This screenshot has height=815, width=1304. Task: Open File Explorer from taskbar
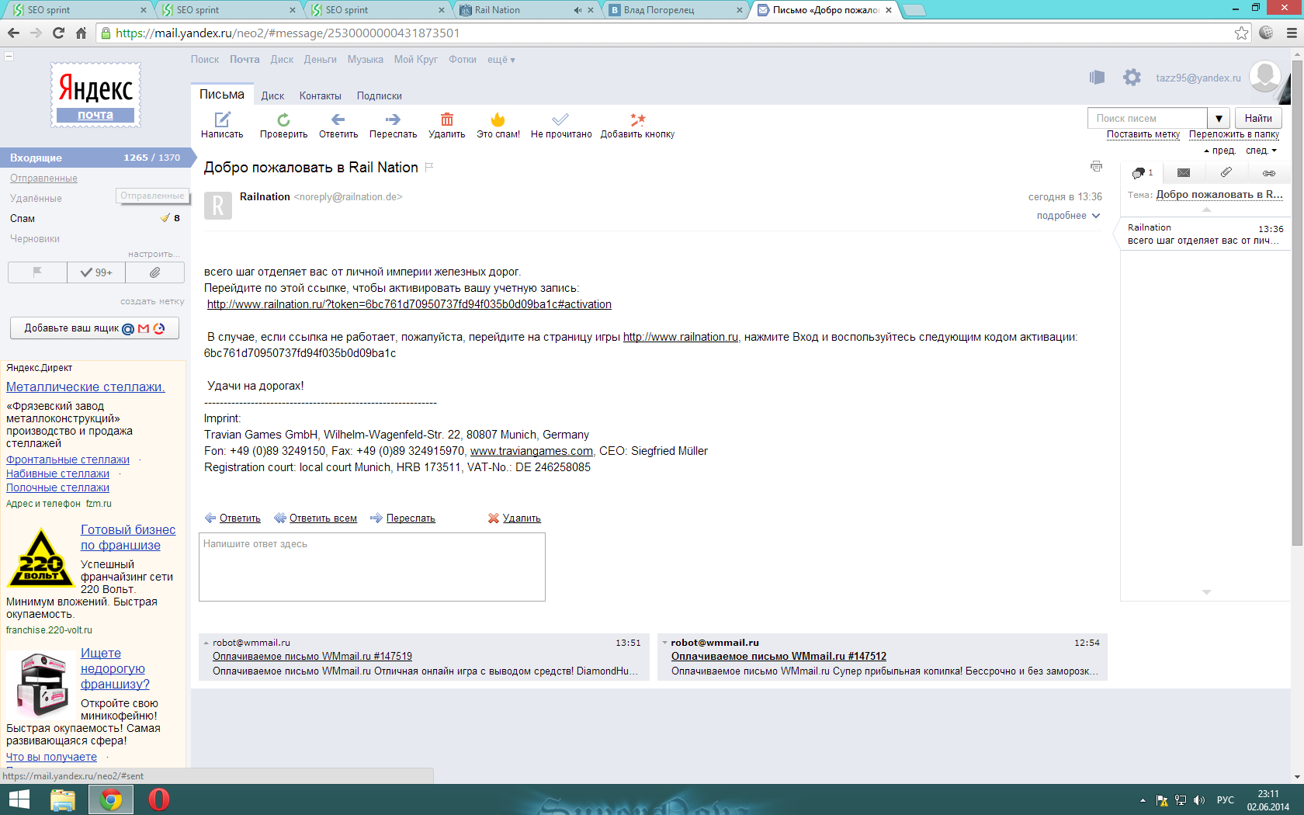point(63,799)
